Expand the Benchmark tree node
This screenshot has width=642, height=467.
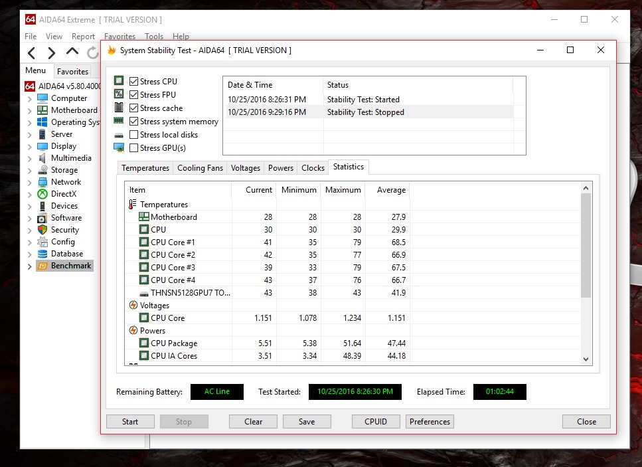(x=29, y=266)
